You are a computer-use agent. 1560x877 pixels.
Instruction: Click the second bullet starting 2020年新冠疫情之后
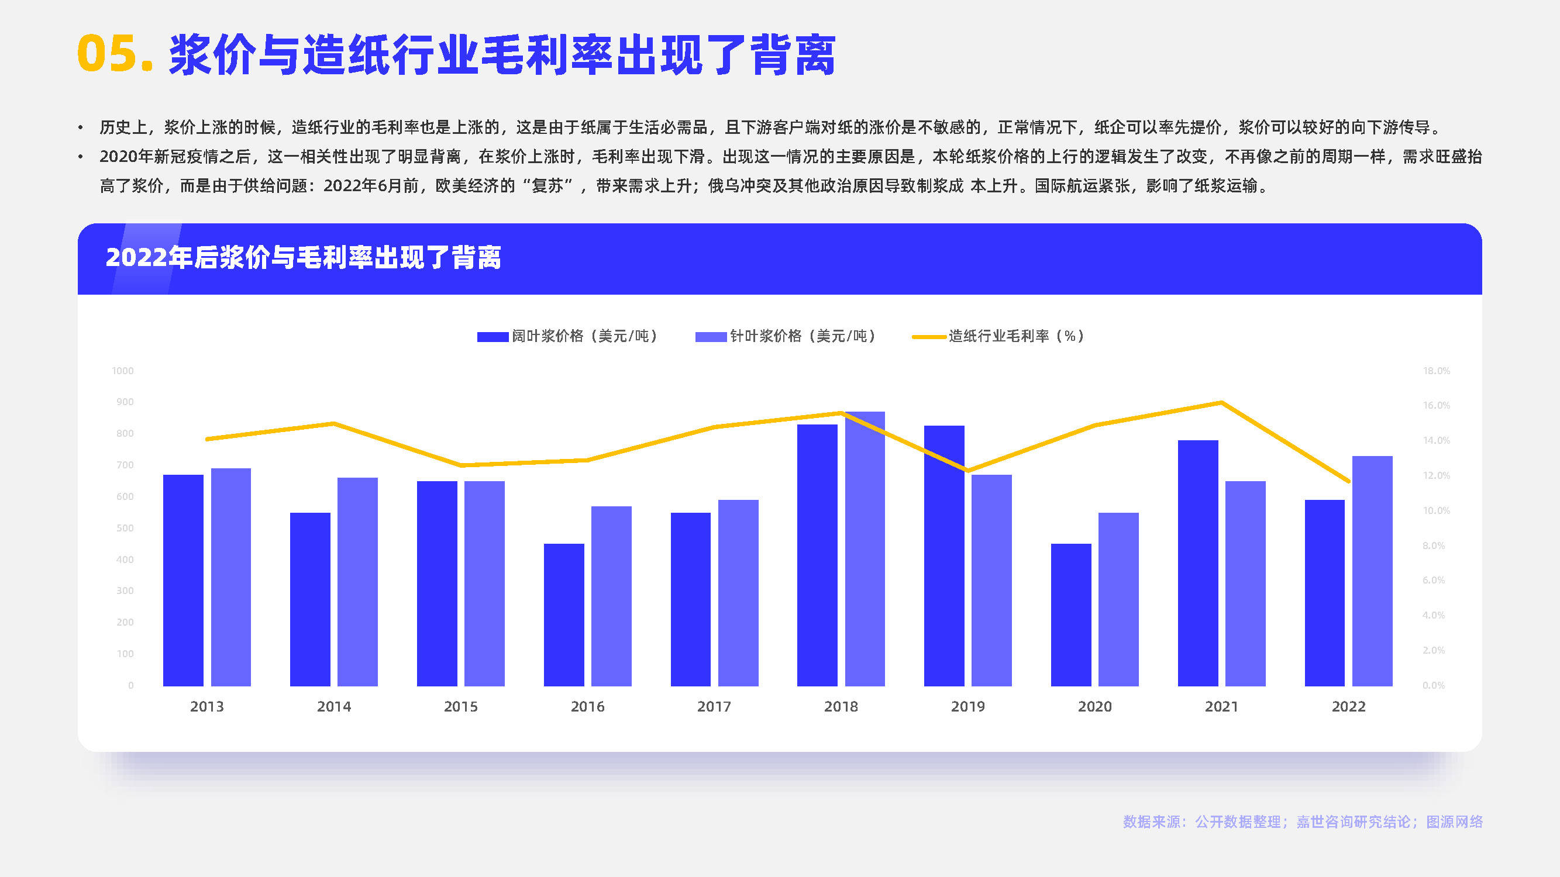790,171
